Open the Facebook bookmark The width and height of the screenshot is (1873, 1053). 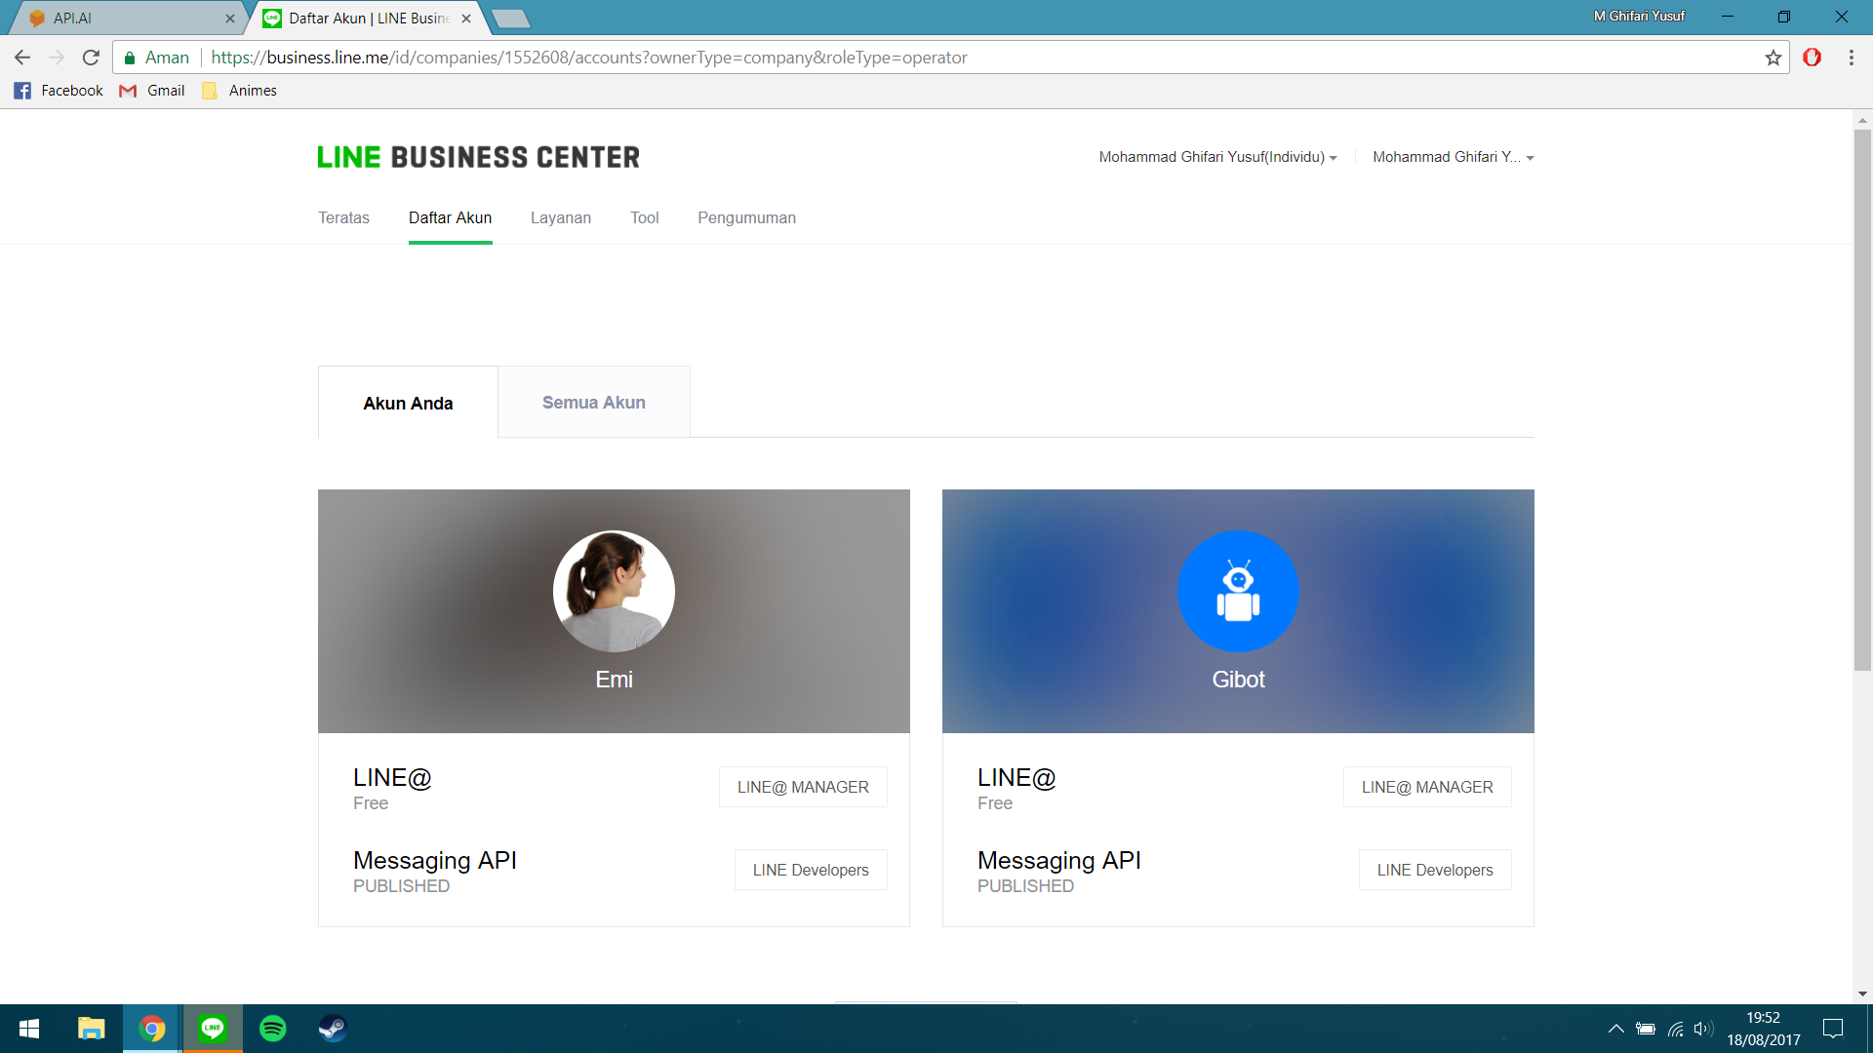point(59,91)
